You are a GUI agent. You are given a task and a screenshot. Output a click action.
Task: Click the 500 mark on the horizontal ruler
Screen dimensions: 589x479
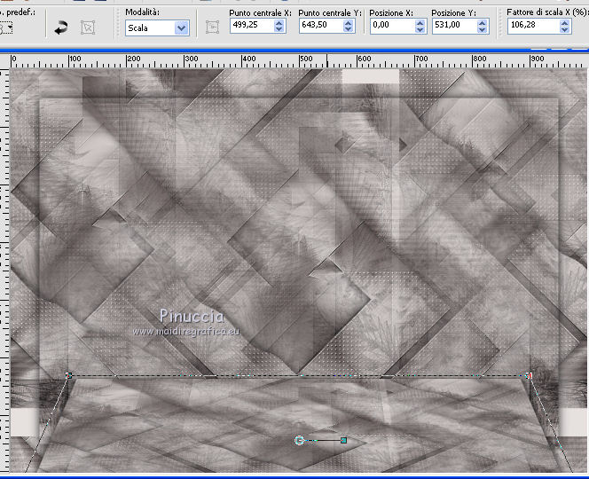[306, 59]
